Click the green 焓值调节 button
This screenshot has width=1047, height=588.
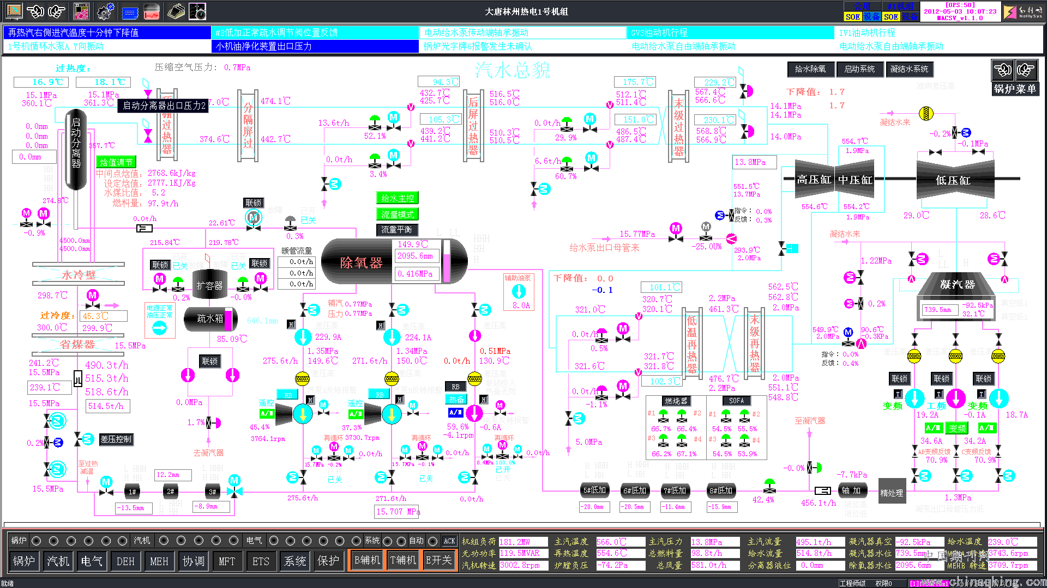pyautogui.click(x=116, y=162)
